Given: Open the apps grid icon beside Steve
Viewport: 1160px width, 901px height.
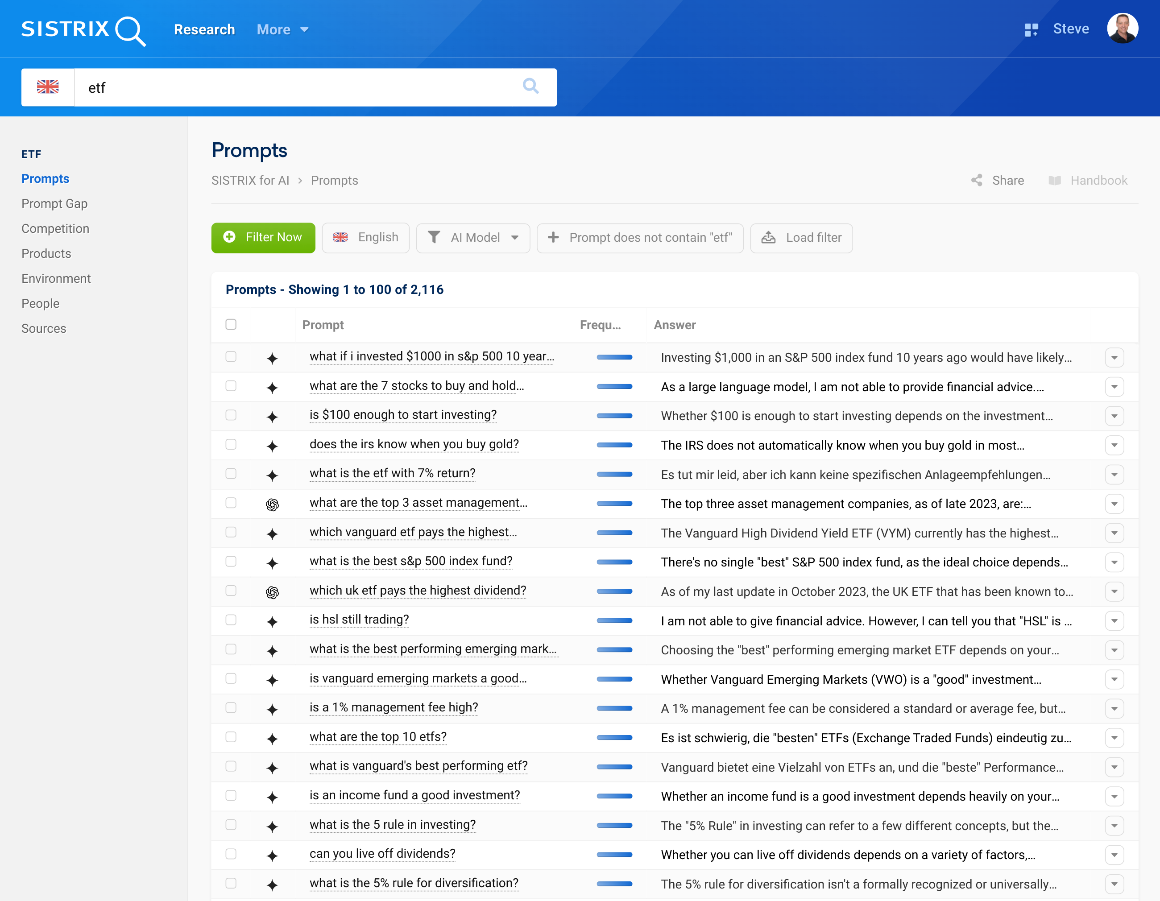Looking at the screenshot, I should (1031, 30).
